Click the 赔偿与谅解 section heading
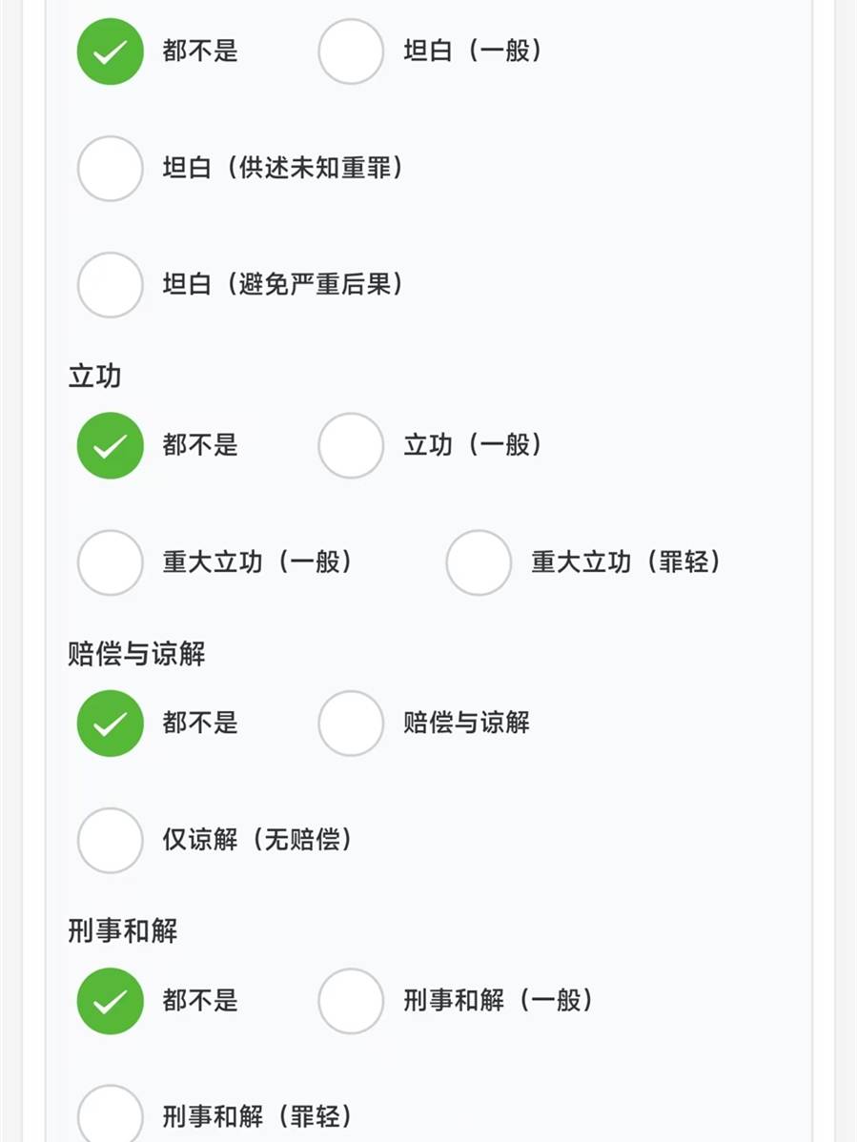Viewport: 857px width, 1142px height. click(136, 654)
